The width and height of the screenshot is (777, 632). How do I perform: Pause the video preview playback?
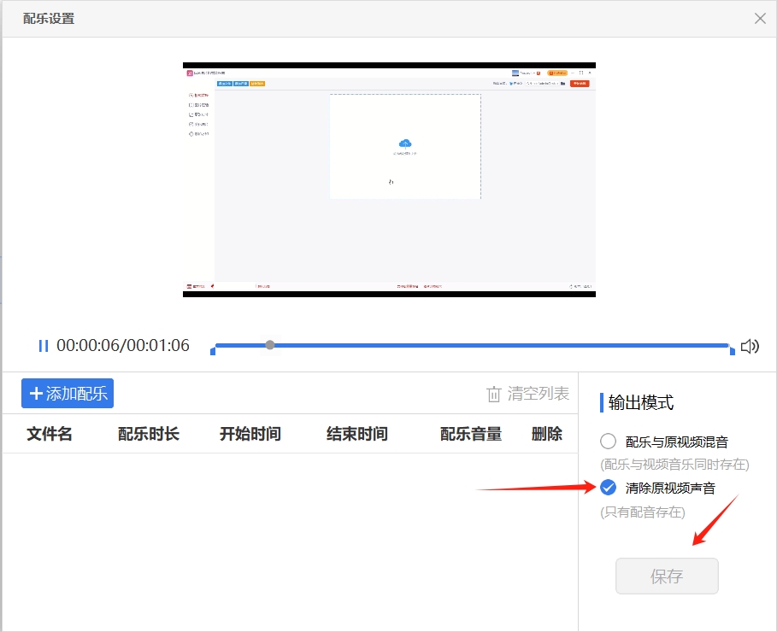coord(44,346)
